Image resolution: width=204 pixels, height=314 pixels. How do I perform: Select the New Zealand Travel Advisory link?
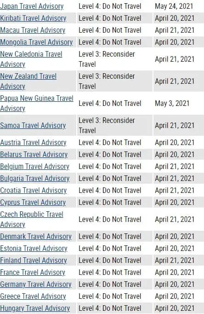point(28,81)
